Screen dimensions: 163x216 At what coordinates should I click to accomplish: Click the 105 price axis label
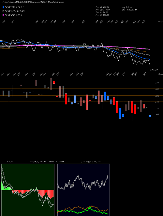point(157,115)
